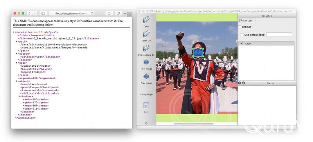Enable the difficult checkbox
Screen dimensions: 313x142
[x=240, y=27]
